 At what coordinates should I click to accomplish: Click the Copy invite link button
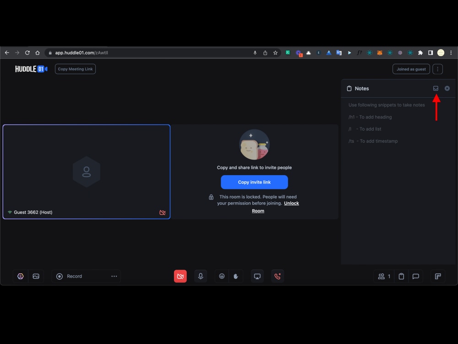(254, 182)
